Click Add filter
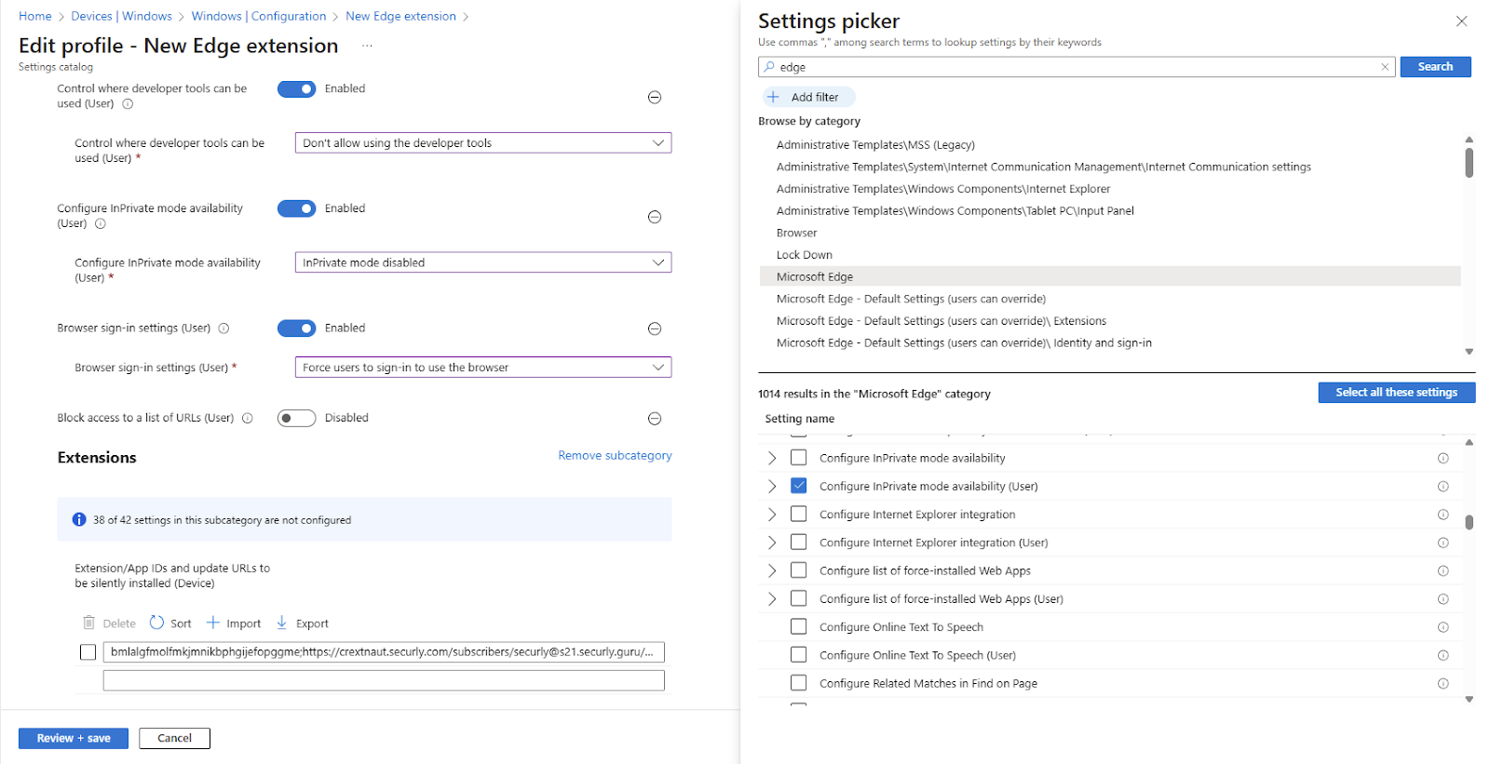Image resolution: width=1490 pixels, height=764 pixels. tap(808, 97)
